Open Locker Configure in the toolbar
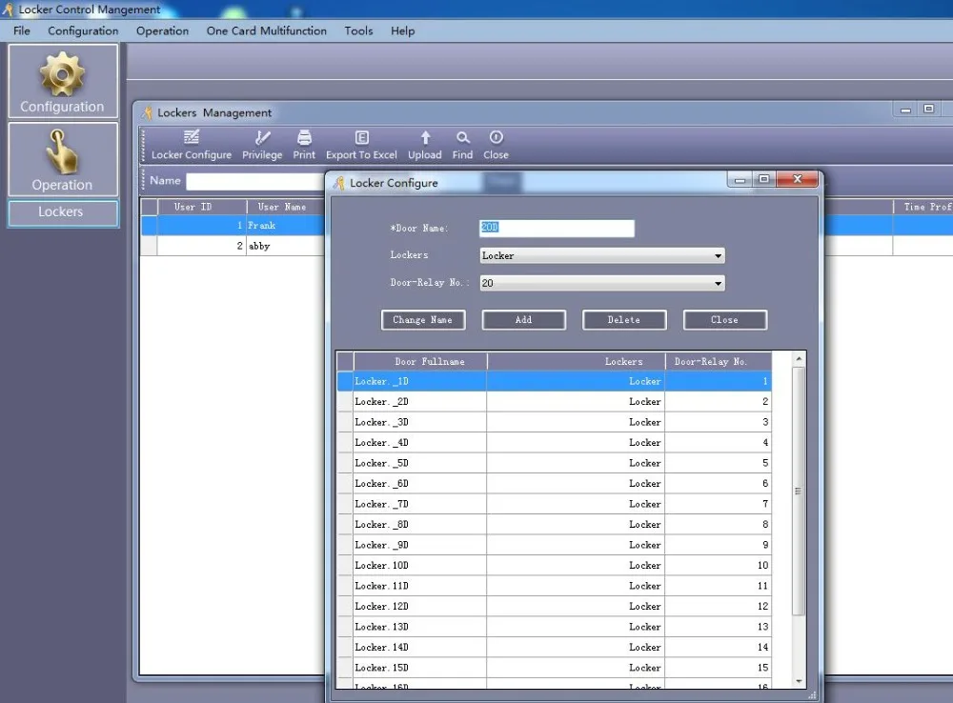This screenshot has width=953, height=703. 192,145
